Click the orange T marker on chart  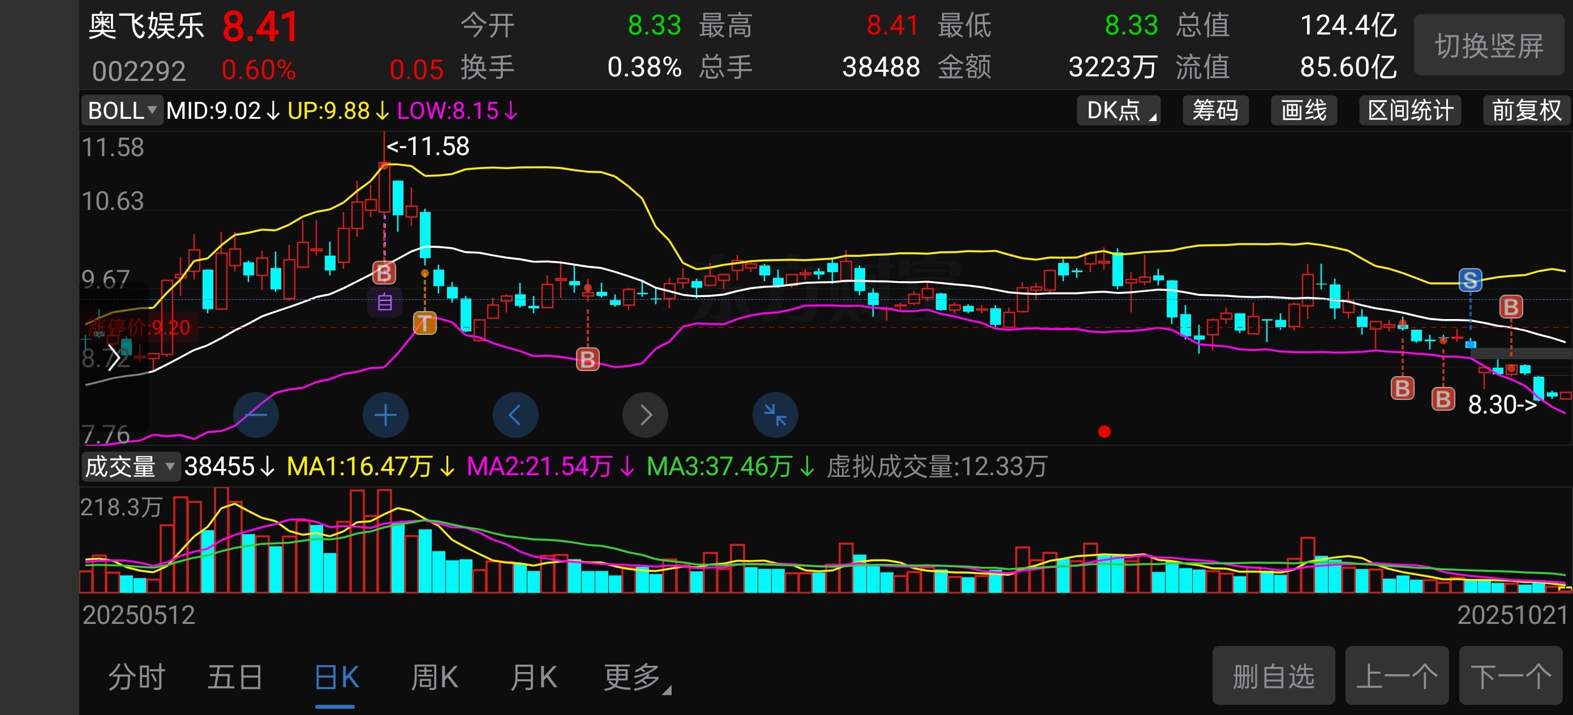pyautogui.click(x=425, y=323)
